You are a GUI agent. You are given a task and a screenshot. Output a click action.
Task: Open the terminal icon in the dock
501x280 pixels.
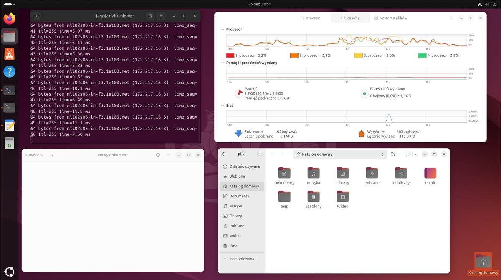coord(9,107)
